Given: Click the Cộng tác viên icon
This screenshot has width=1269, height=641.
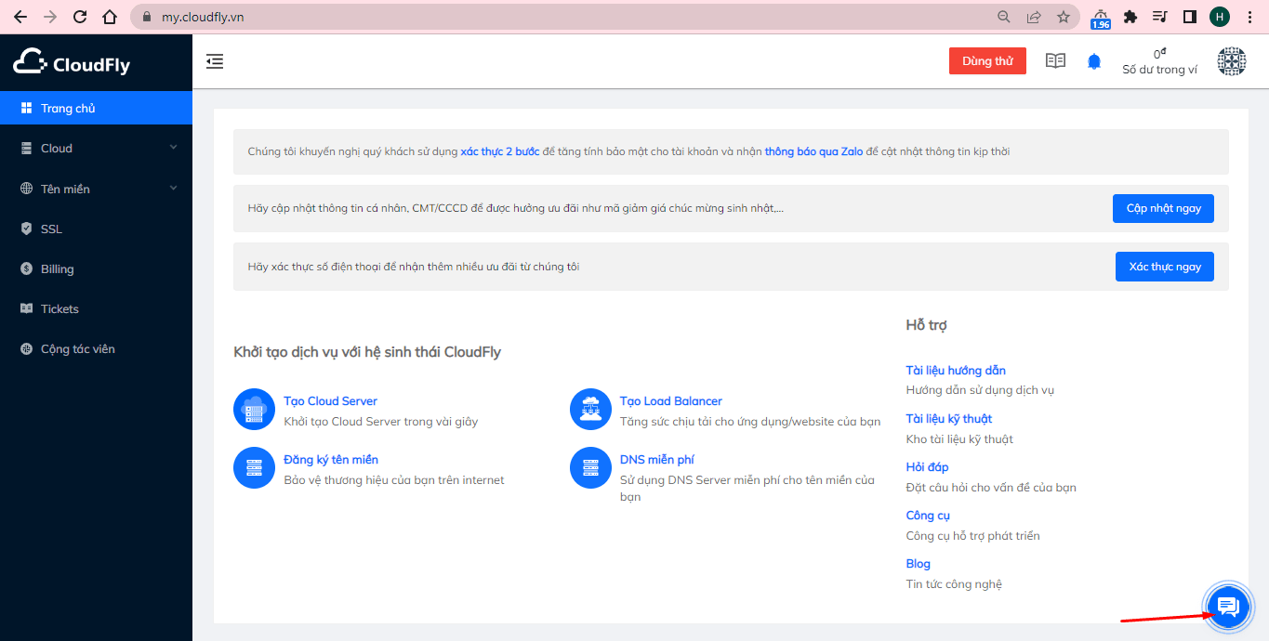Looking at the screenshot, I should tap(26, 348).
